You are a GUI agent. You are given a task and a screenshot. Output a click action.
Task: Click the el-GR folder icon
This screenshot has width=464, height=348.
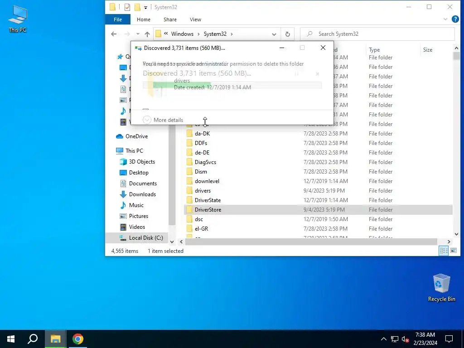(x=189, y=229)
